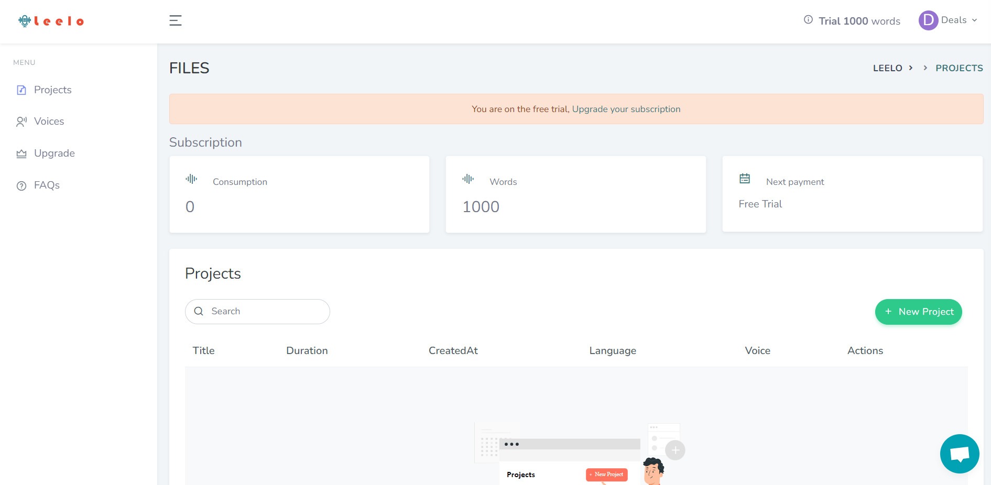Click the Actions column header
The image size is (991, 485).
coord(865,350)
